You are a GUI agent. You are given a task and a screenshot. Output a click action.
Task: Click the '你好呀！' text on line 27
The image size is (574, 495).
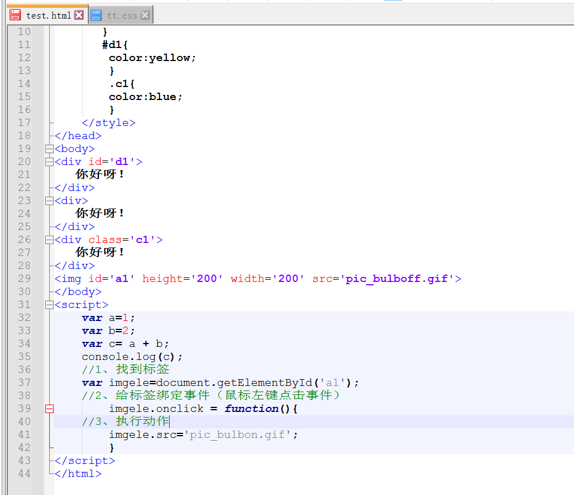(100, 253)
